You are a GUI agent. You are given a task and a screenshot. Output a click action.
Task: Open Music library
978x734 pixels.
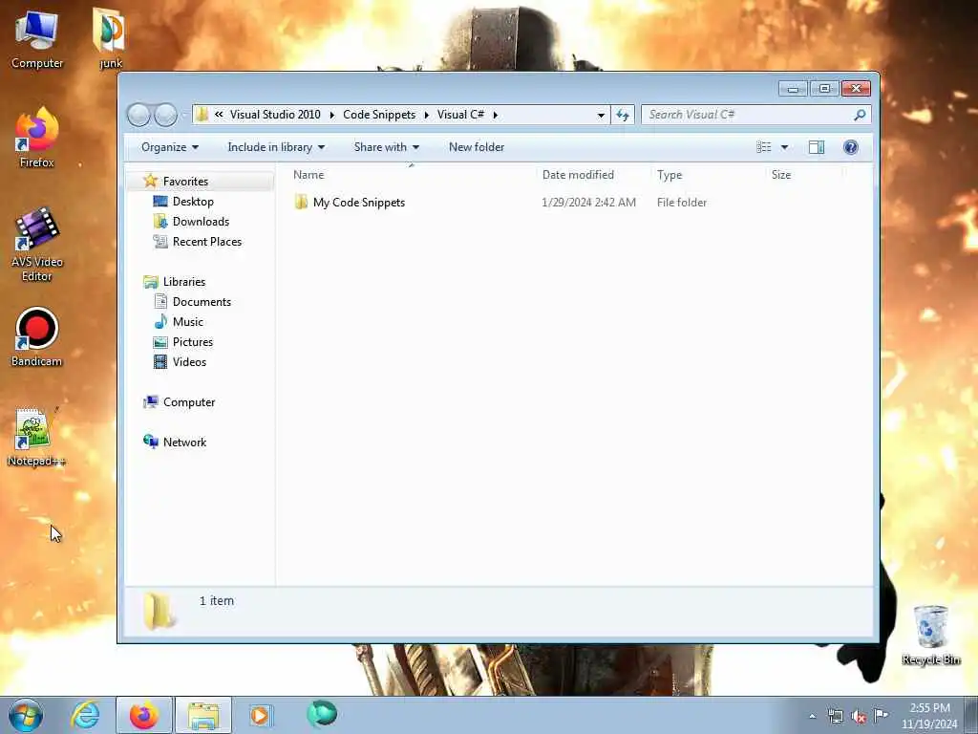[x=188, y=321]
